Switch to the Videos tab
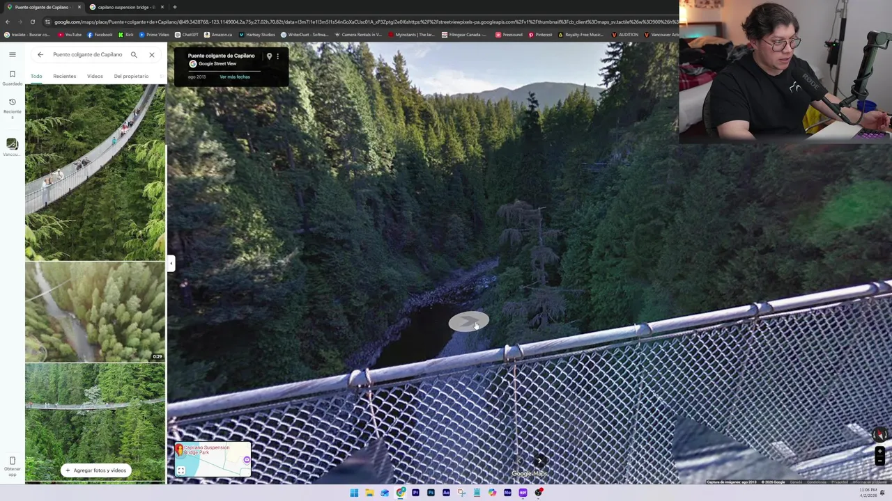 coord(95,76)
